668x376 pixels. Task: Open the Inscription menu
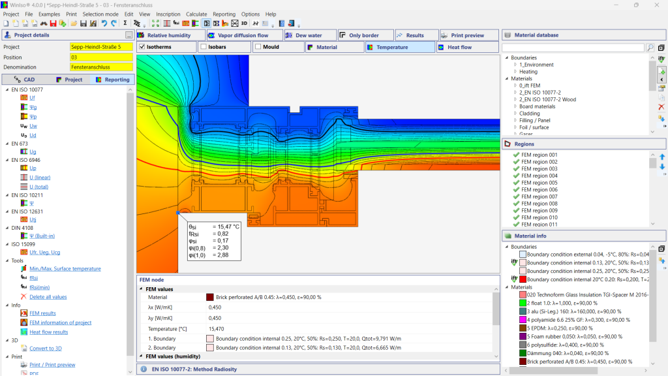click(x=168, y=14)
